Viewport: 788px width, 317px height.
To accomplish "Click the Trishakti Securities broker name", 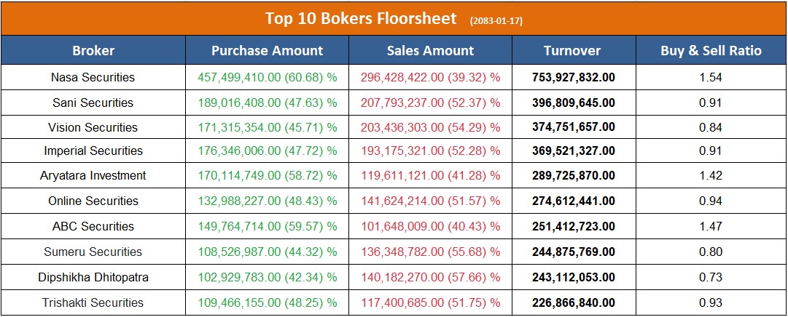I will [93, 302].
